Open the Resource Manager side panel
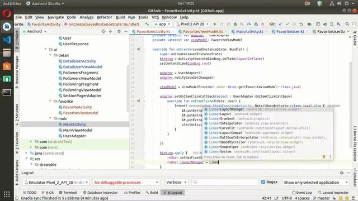This screenshot has height=201, width=358. tap(17, 72)
